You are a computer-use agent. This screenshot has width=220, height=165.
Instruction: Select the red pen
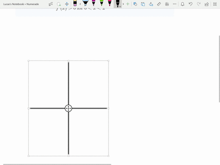tap(110, 3)
